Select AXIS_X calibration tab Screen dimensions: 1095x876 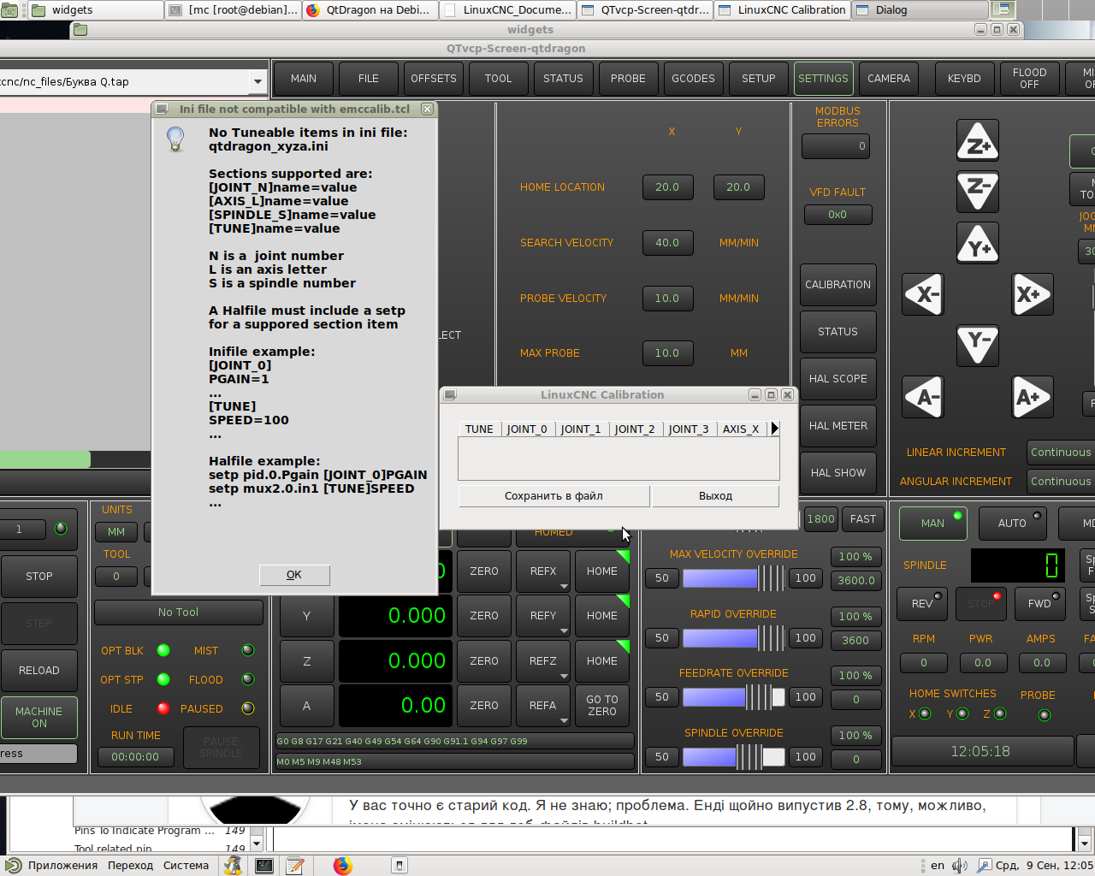click(741, 429)
